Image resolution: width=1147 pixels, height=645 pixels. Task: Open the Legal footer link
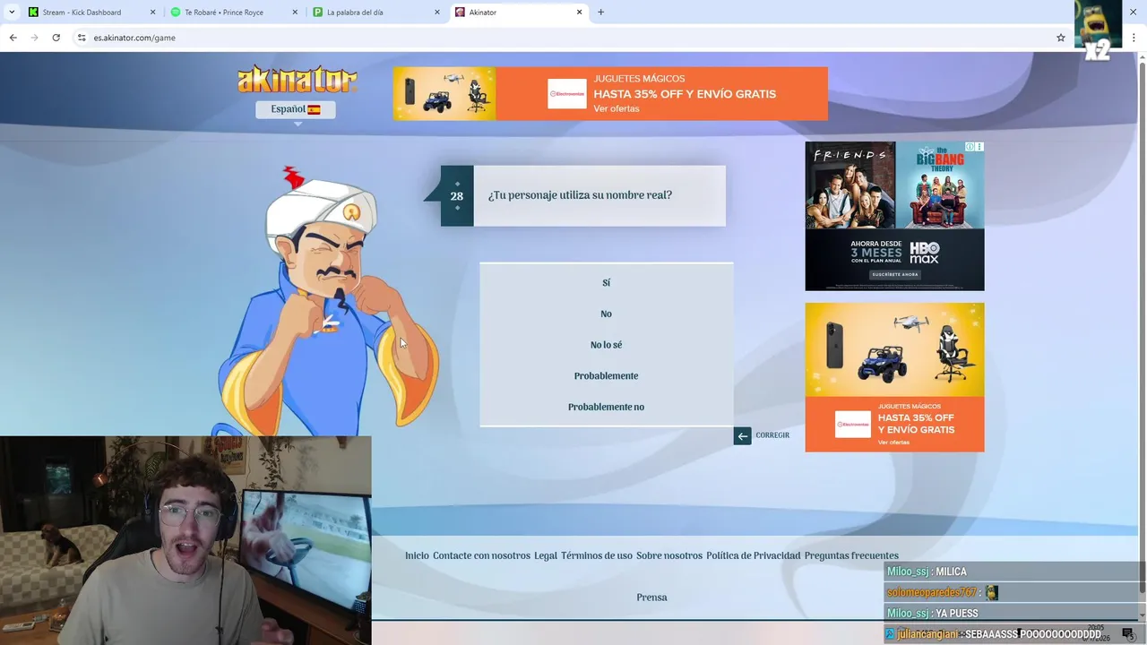pos(546,555)
